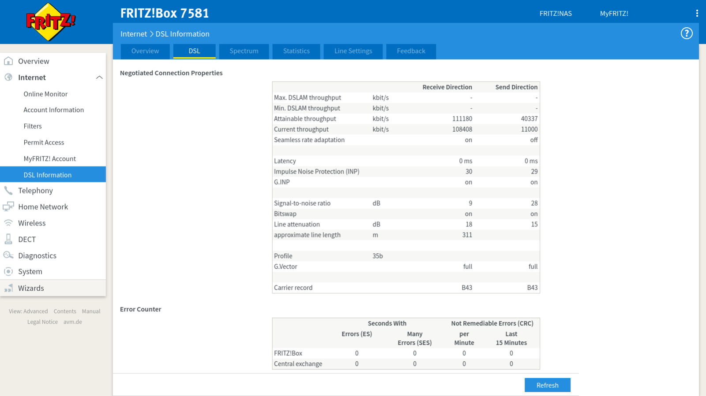This screenshot has height=396, width=706.
Task: Open the Contents link
Action: point(65,311)
